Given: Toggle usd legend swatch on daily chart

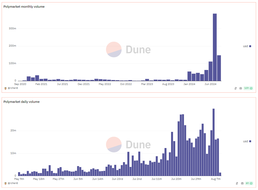Looking at the screenshot, I should tap(250, 141).
